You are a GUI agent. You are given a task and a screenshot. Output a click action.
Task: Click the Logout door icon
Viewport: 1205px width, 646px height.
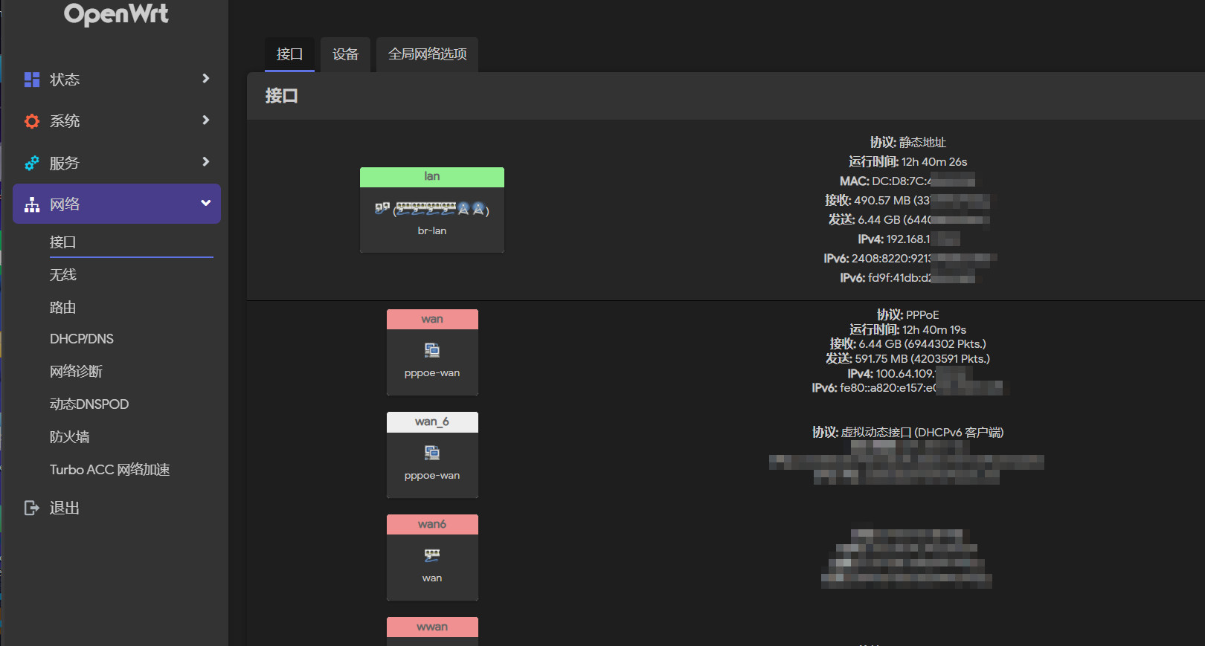[32, 508]
